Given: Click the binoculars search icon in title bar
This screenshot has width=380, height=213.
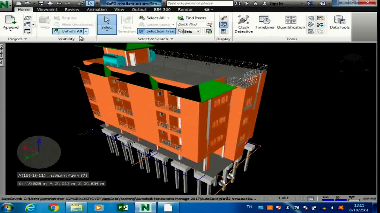Looking at the screenshot, I should pos(238,3).
